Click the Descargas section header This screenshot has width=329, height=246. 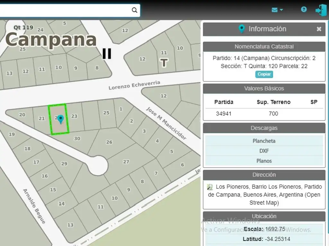tap(264, 128)
